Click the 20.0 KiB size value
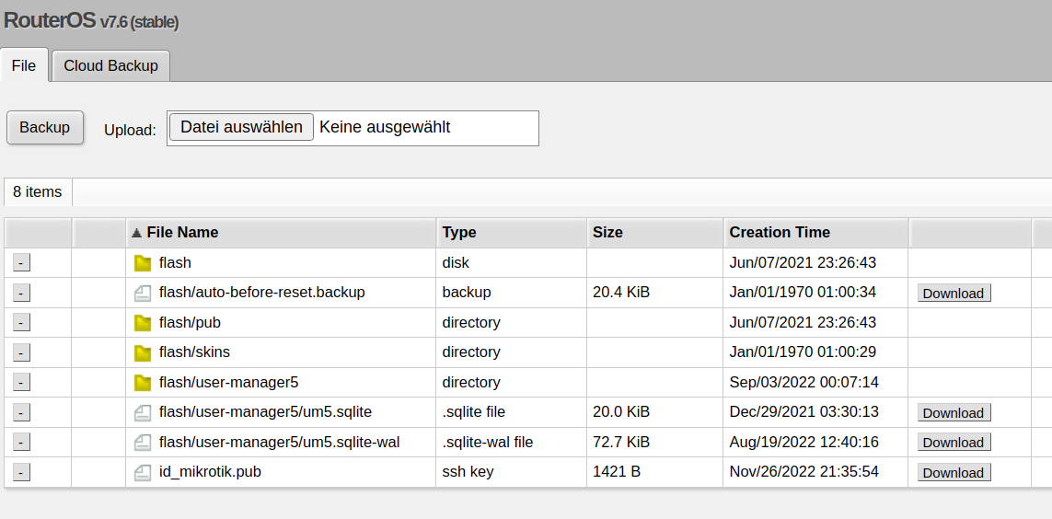This screenshot has width=1052, height=519. pyautogui.click(x=621, y=411)
